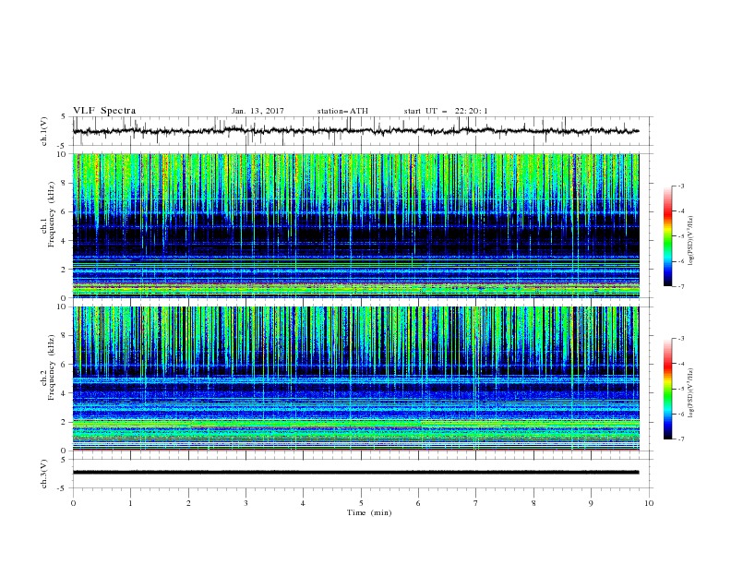731x565 pixels.
Task: Click time axis tick label "2"
Action: (188, 503)
